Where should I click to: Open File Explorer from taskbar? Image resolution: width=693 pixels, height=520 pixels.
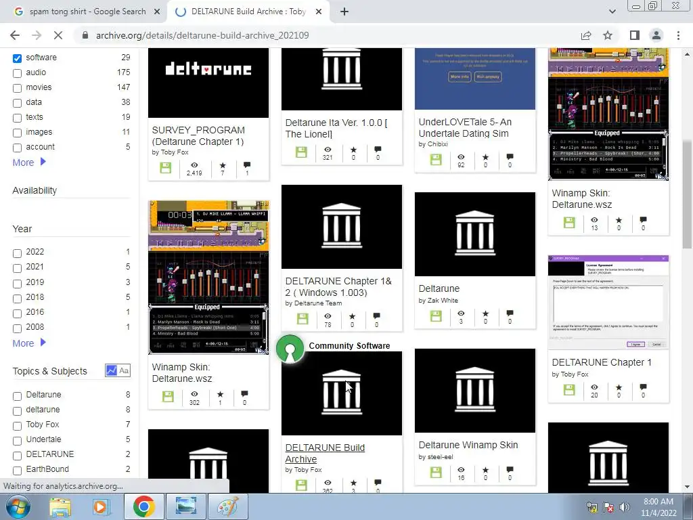click(x=60, y=506)
